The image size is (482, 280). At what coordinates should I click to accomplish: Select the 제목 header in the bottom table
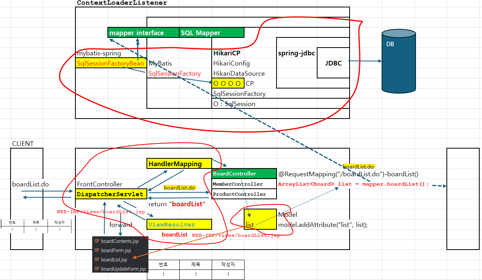[196, 265]
